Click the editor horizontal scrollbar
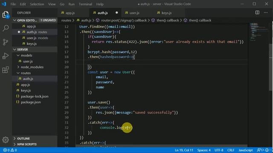This screenshot has width=273, height=153. 161,146
